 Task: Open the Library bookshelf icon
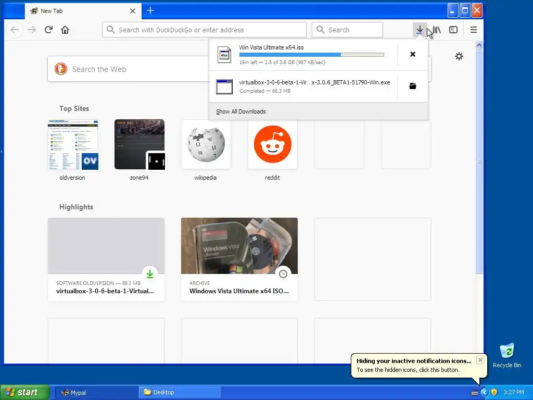(x=437, y=30)
